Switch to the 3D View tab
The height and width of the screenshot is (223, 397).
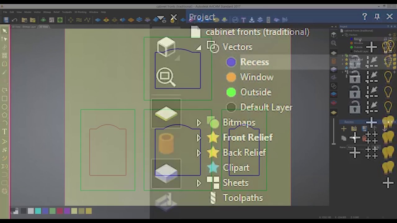(43, 27)
